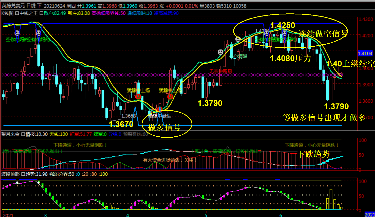Click the 1.4200 price axis label
This screenshot has height=217, width=375.
(366, 35)
